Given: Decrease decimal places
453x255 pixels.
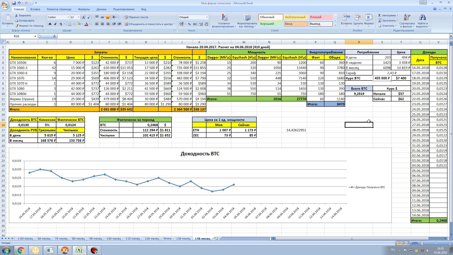Looking at the screenshot, I should coord(206,24).
